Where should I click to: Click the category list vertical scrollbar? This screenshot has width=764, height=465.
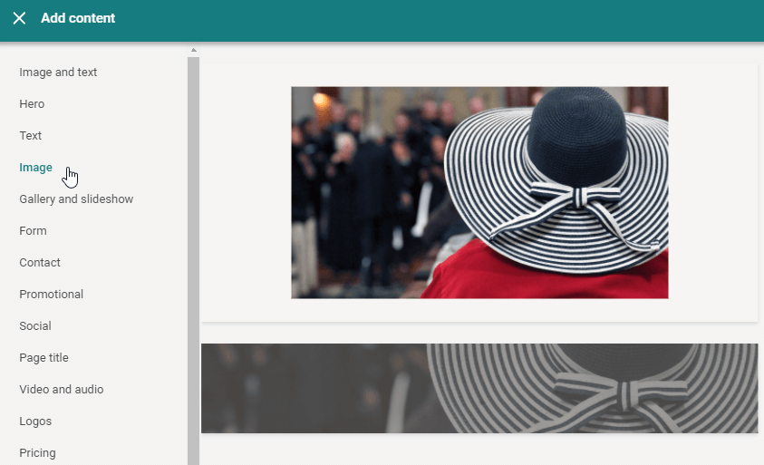(193, 254)
